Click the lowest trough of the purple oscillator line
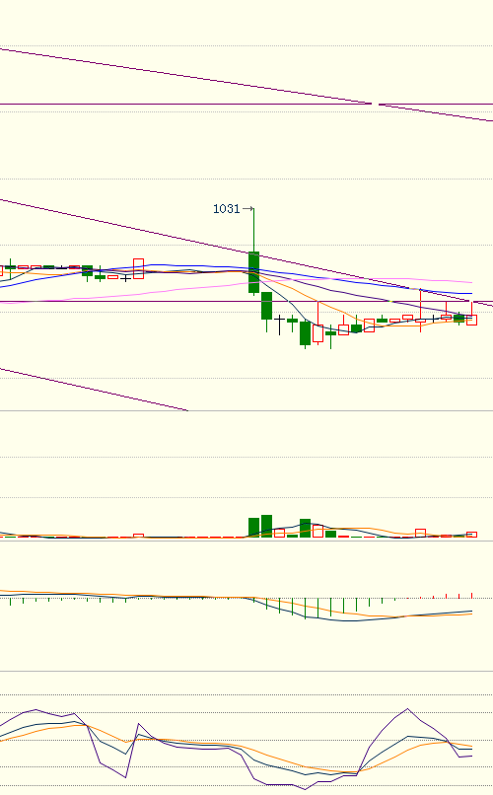The image size is (493, 795). click(305, 789)
